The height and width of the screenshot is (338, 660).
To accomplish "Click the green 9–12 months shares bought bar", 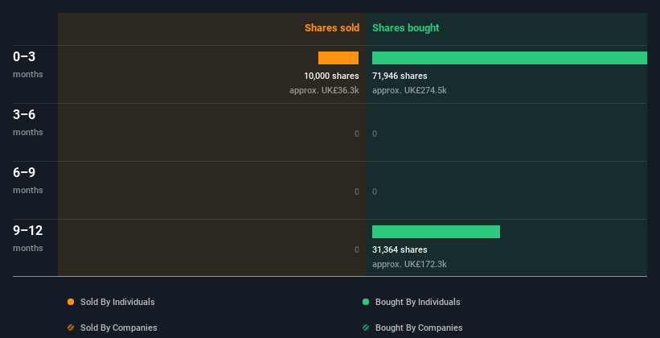I will 436,232.
